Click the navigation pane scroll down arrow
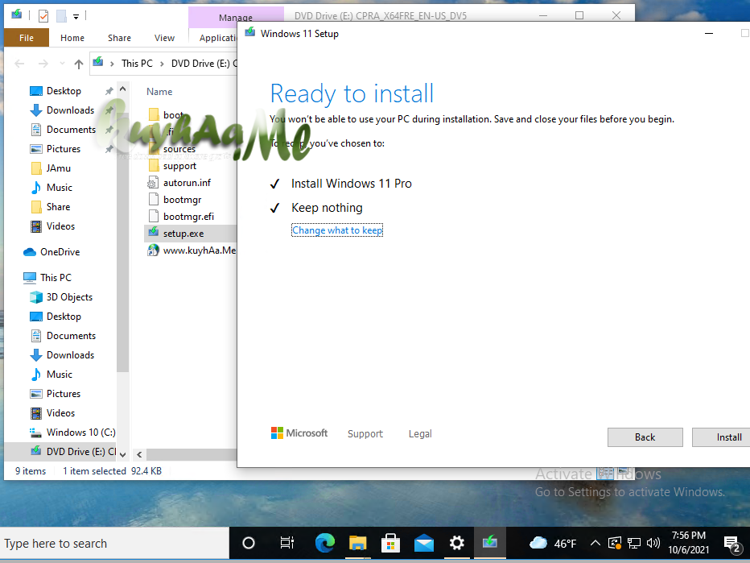This screenshot has width=750, height=563. tap(122, 455)
